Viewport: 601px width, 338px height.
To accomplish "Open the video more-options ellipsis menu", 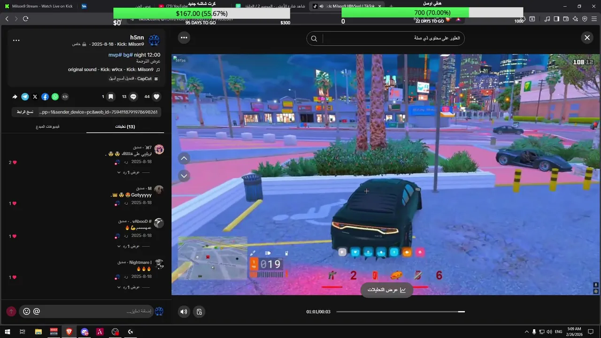I will click(184, 38).
